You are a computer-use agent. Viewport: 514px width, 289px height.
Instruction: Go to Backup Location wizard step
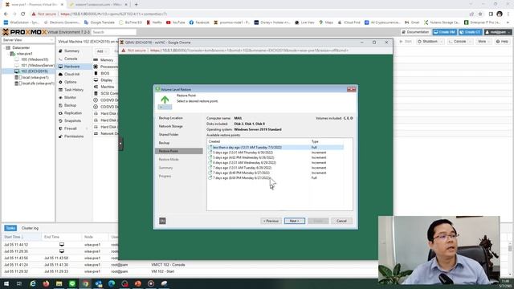coord(171,118)
